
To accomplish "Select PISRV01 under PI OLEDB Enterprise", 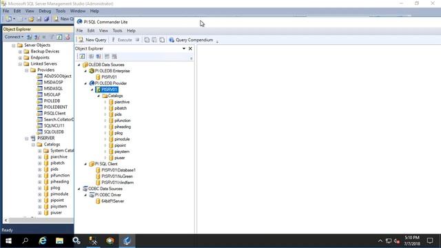I will [x=109, y=77].
